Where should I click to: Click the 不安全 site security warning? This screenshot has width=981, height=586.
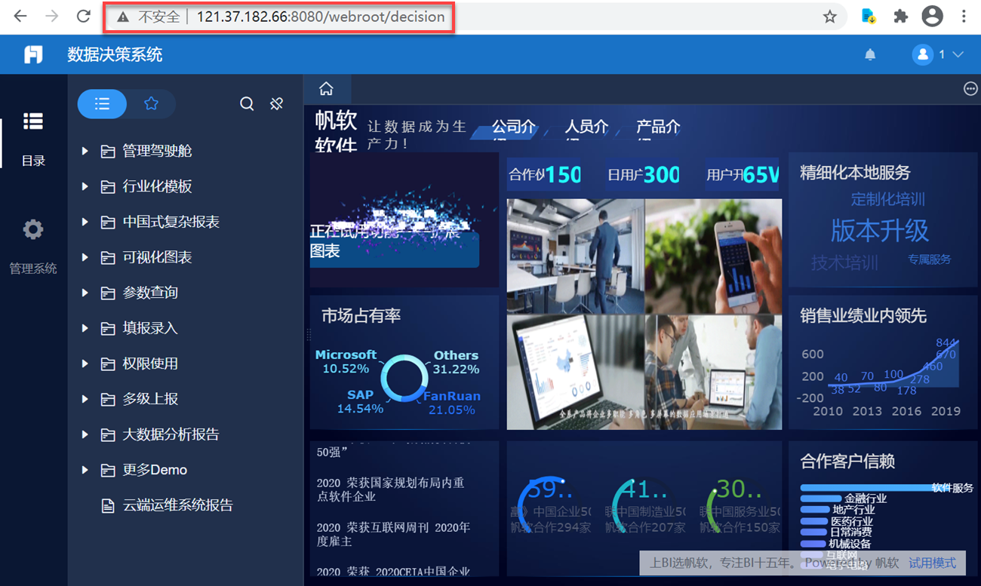149,17
